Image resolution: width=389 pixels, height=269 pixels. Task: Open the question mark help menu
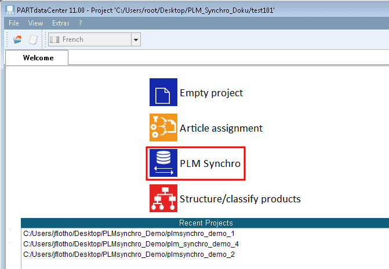(81, 23)
